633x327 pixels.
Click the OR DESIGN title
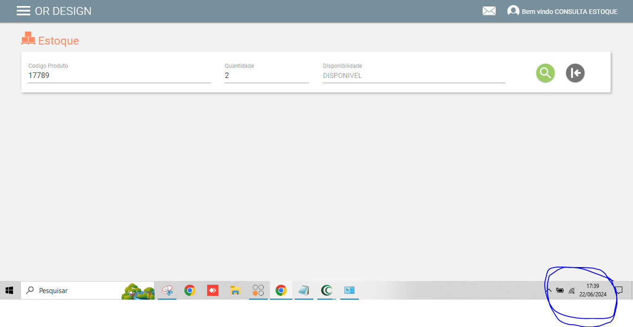click(x=63, y=11)
